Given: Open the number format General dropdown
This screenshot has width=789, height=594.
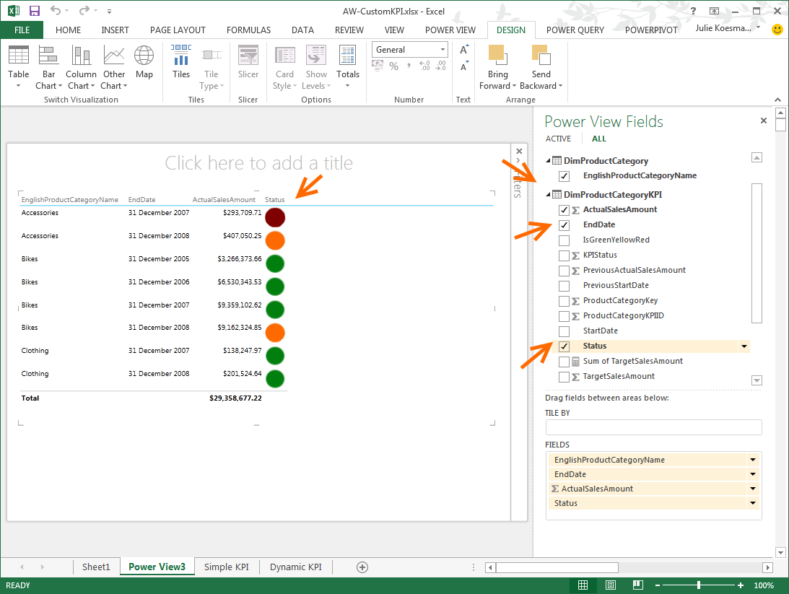Looking at the screenshot, I should coord(443,50).
